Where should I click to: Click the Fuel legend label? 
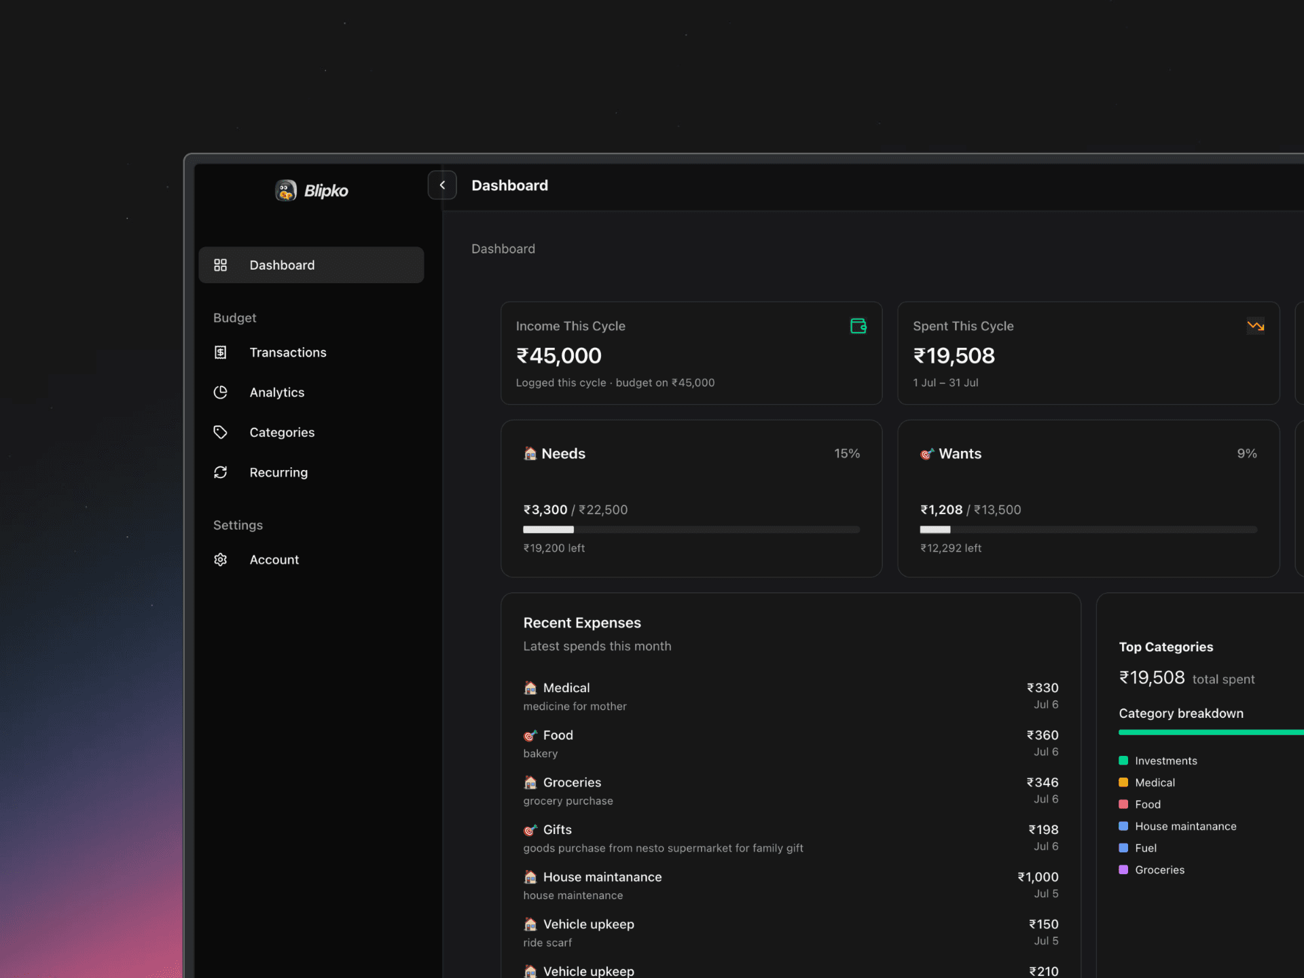[x=1146, y=848]
